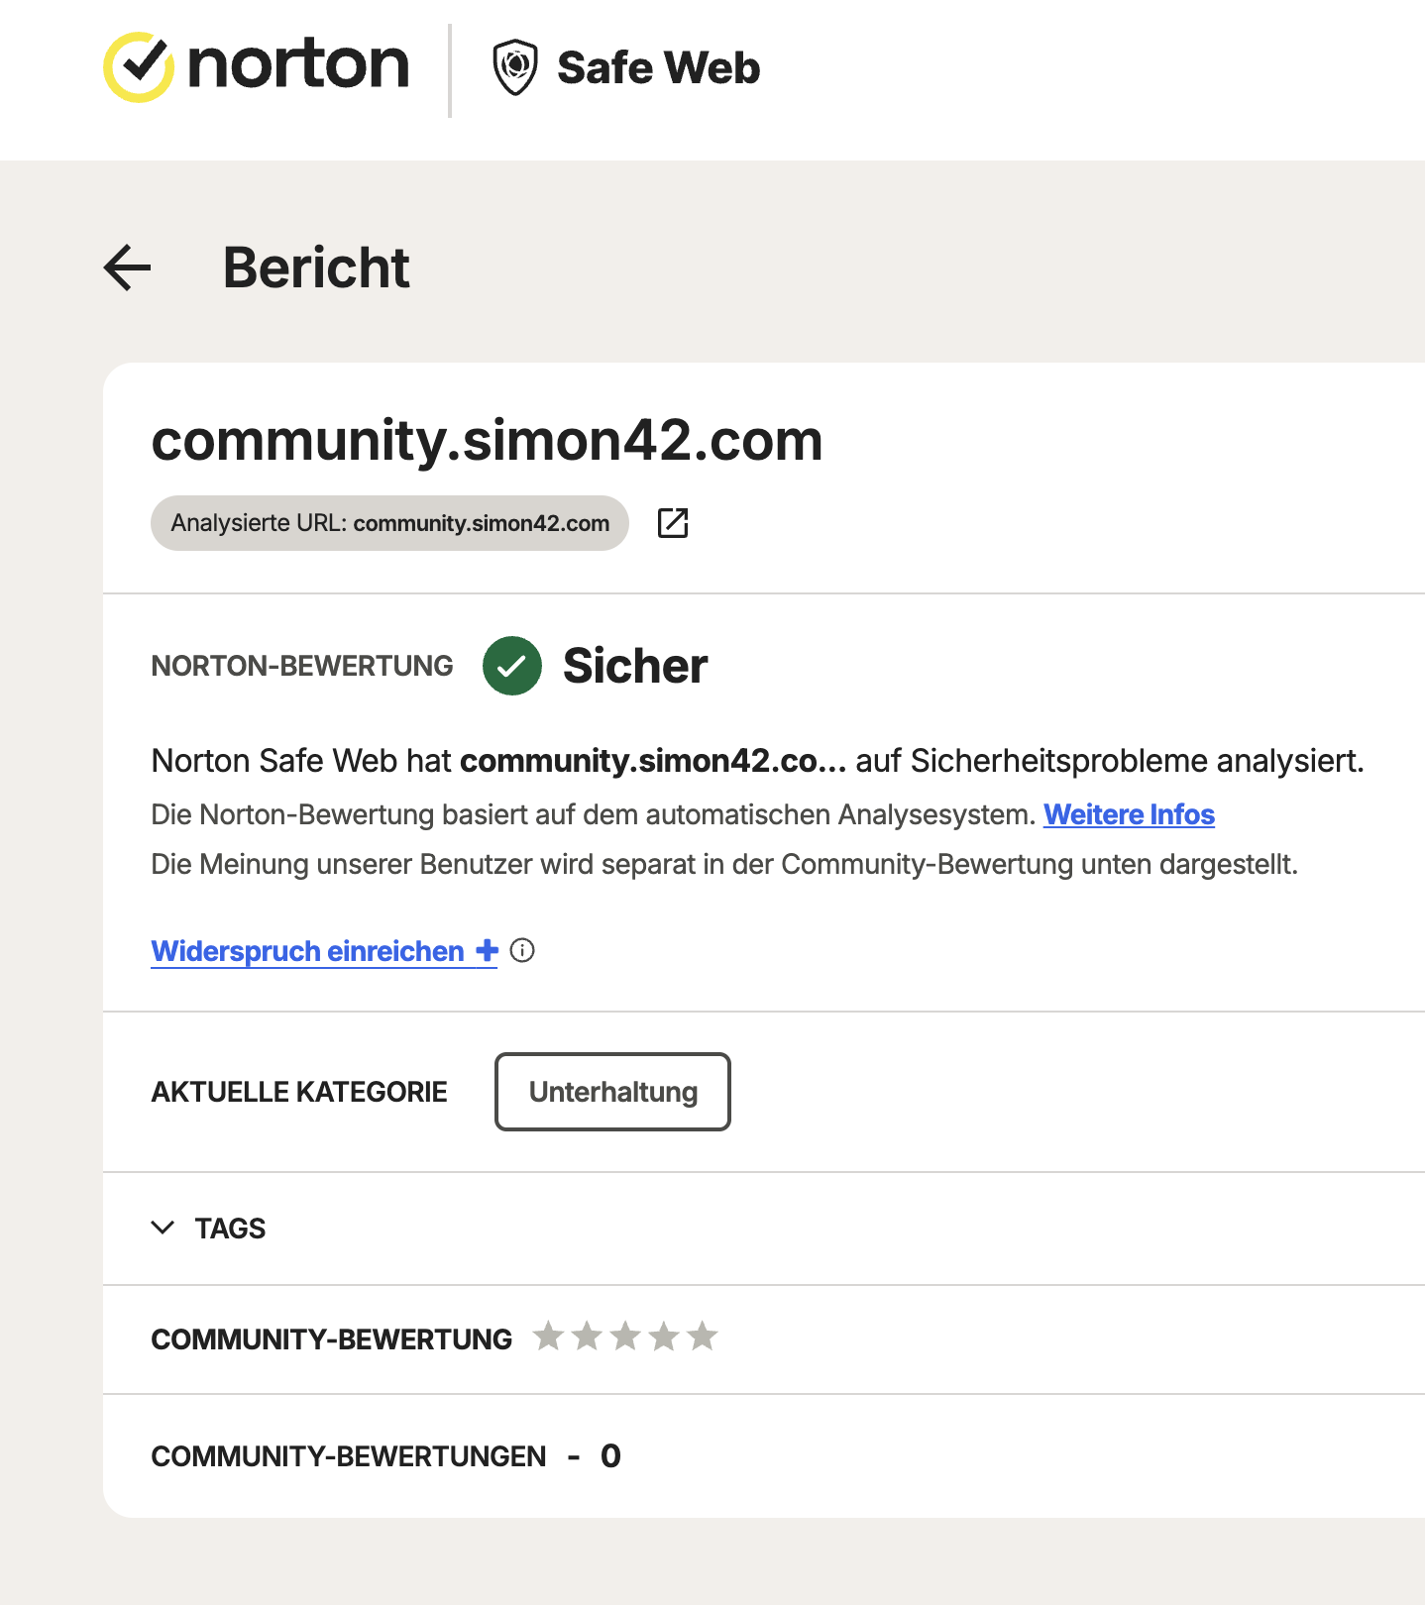This screenshot has width=1425, height=1605.
Task: Go back using the left arrow
Action: (x=128, y=267)
